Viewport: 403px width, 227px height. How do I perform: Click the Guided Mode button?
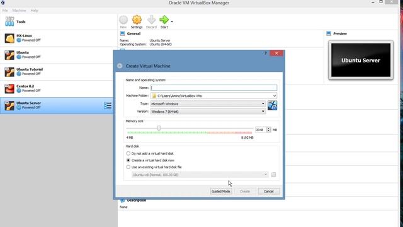[x=221, y=191]
